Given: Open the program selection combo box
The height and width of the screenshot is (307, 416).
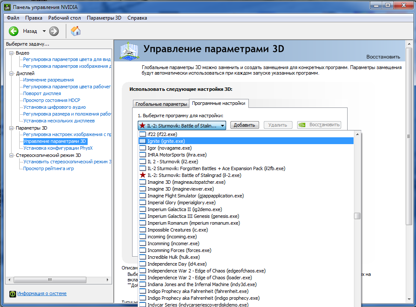Looking at the screenshot, I should (x=182, y=125).
